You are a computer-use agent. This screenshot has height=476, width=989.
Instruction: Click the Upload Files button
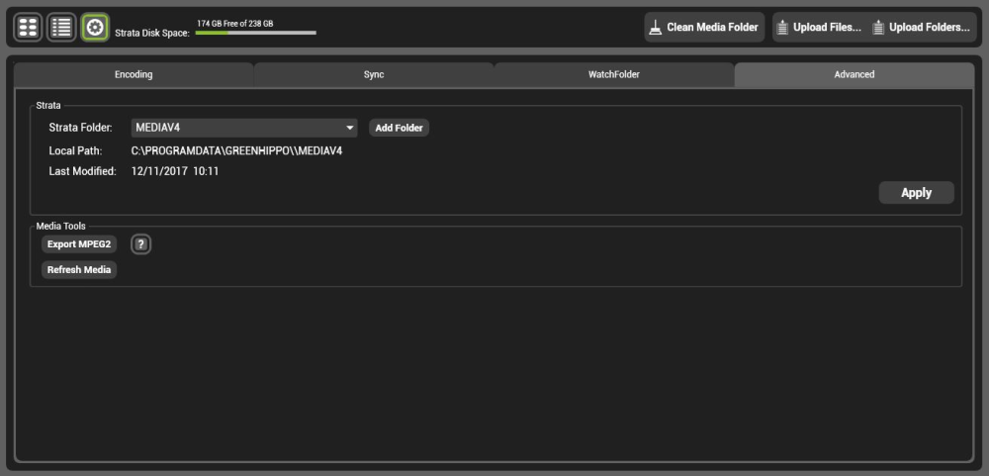coord(821,28)
